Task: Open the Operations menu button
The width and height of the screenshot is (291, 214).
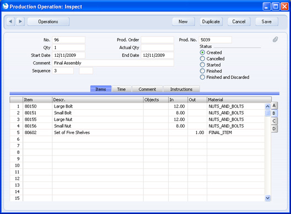Action: [x=48, y=22]
